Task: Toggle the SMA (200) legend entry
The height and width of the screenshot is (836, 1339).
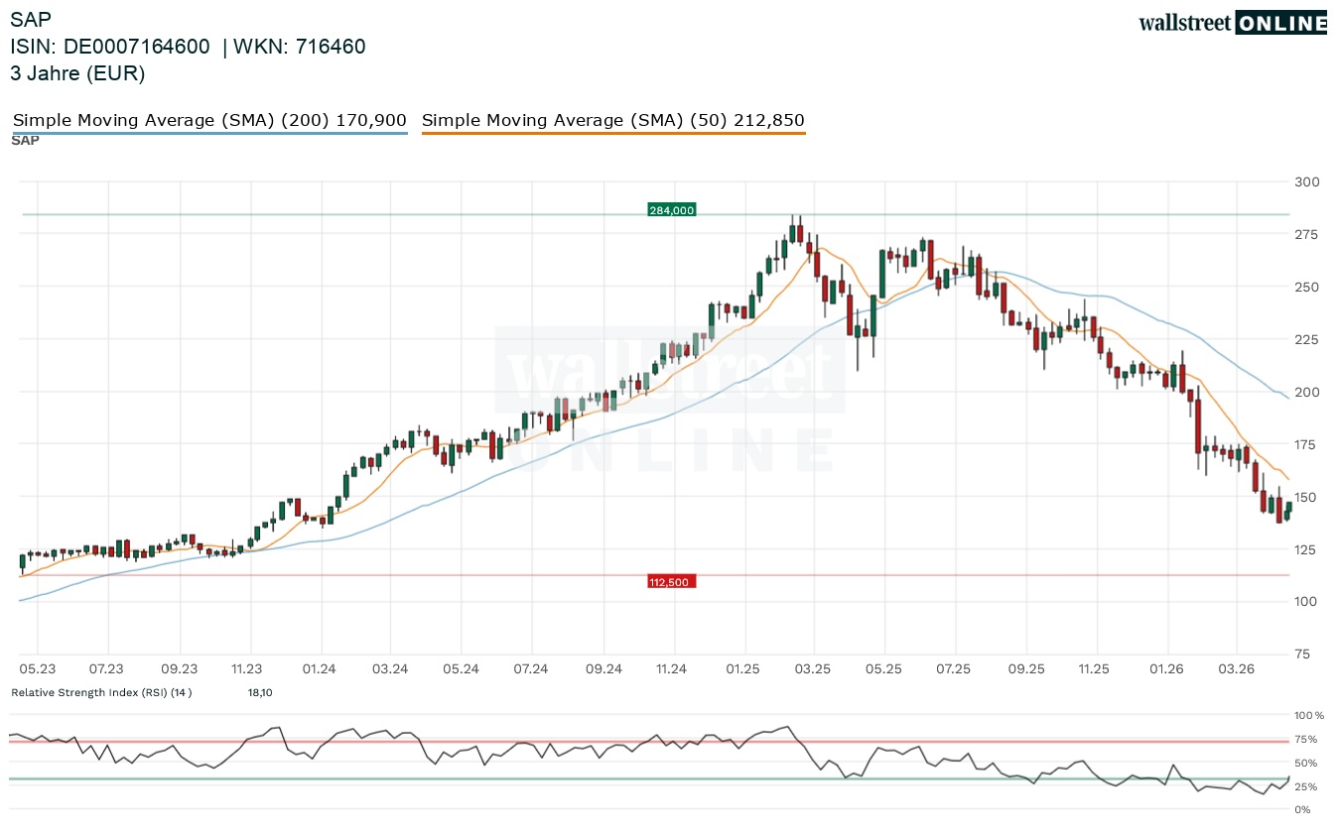Action: coord(209,121)
